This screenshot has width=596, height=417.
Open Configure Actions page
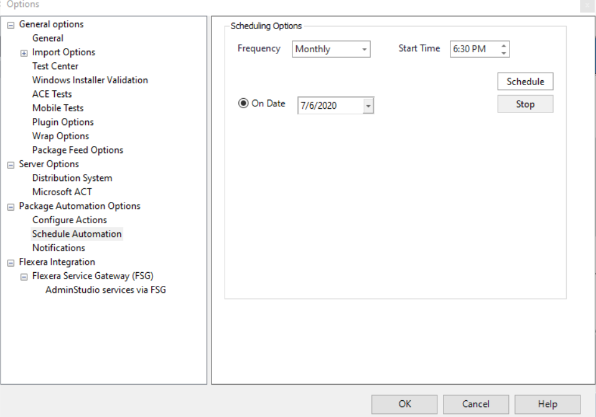[x=70, y=220]
